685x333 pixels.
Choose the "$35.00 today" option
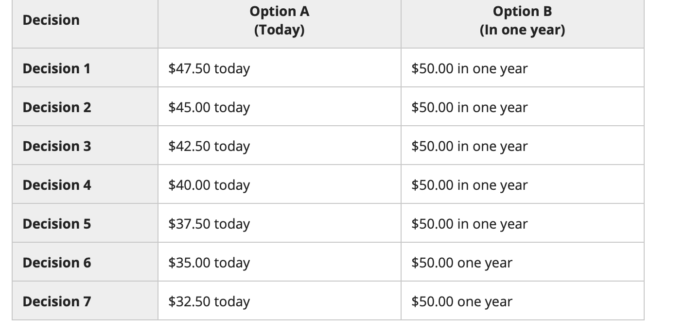tap(209, 263)
